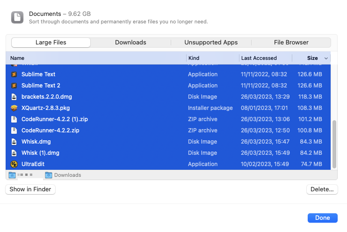Click the Installer package kind cell
347x232 pixels.
click(x=210, y=108)
